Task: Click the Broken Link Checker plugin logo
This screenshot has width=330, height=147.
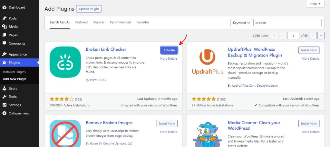Action: tap(65, 62)
